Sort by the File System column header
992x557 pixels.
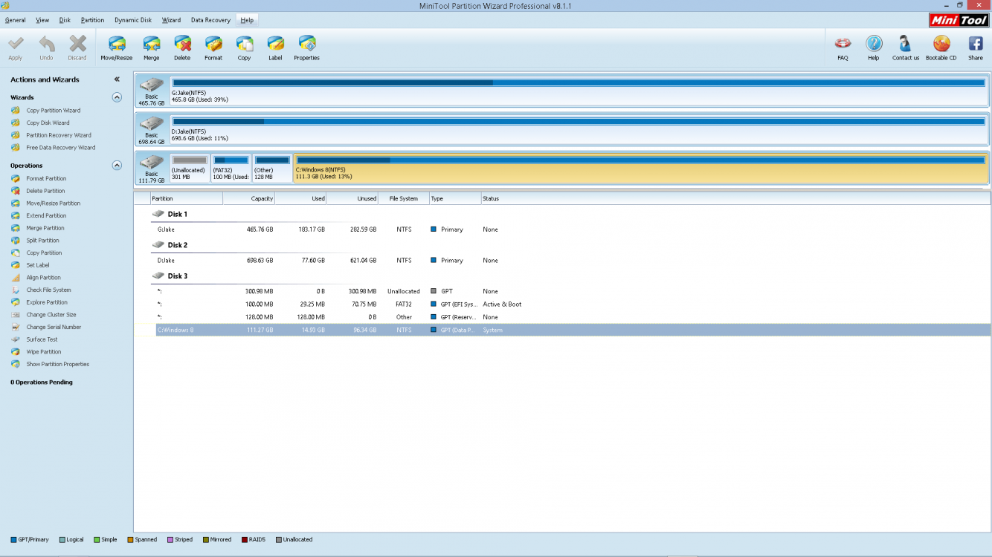coord(404,198)
